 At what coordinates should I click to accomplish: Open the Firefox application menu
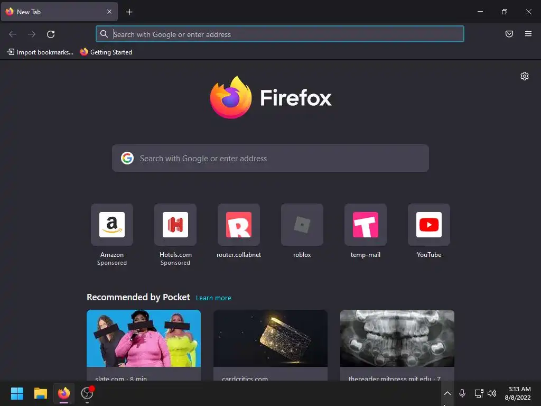pos(528,34)
